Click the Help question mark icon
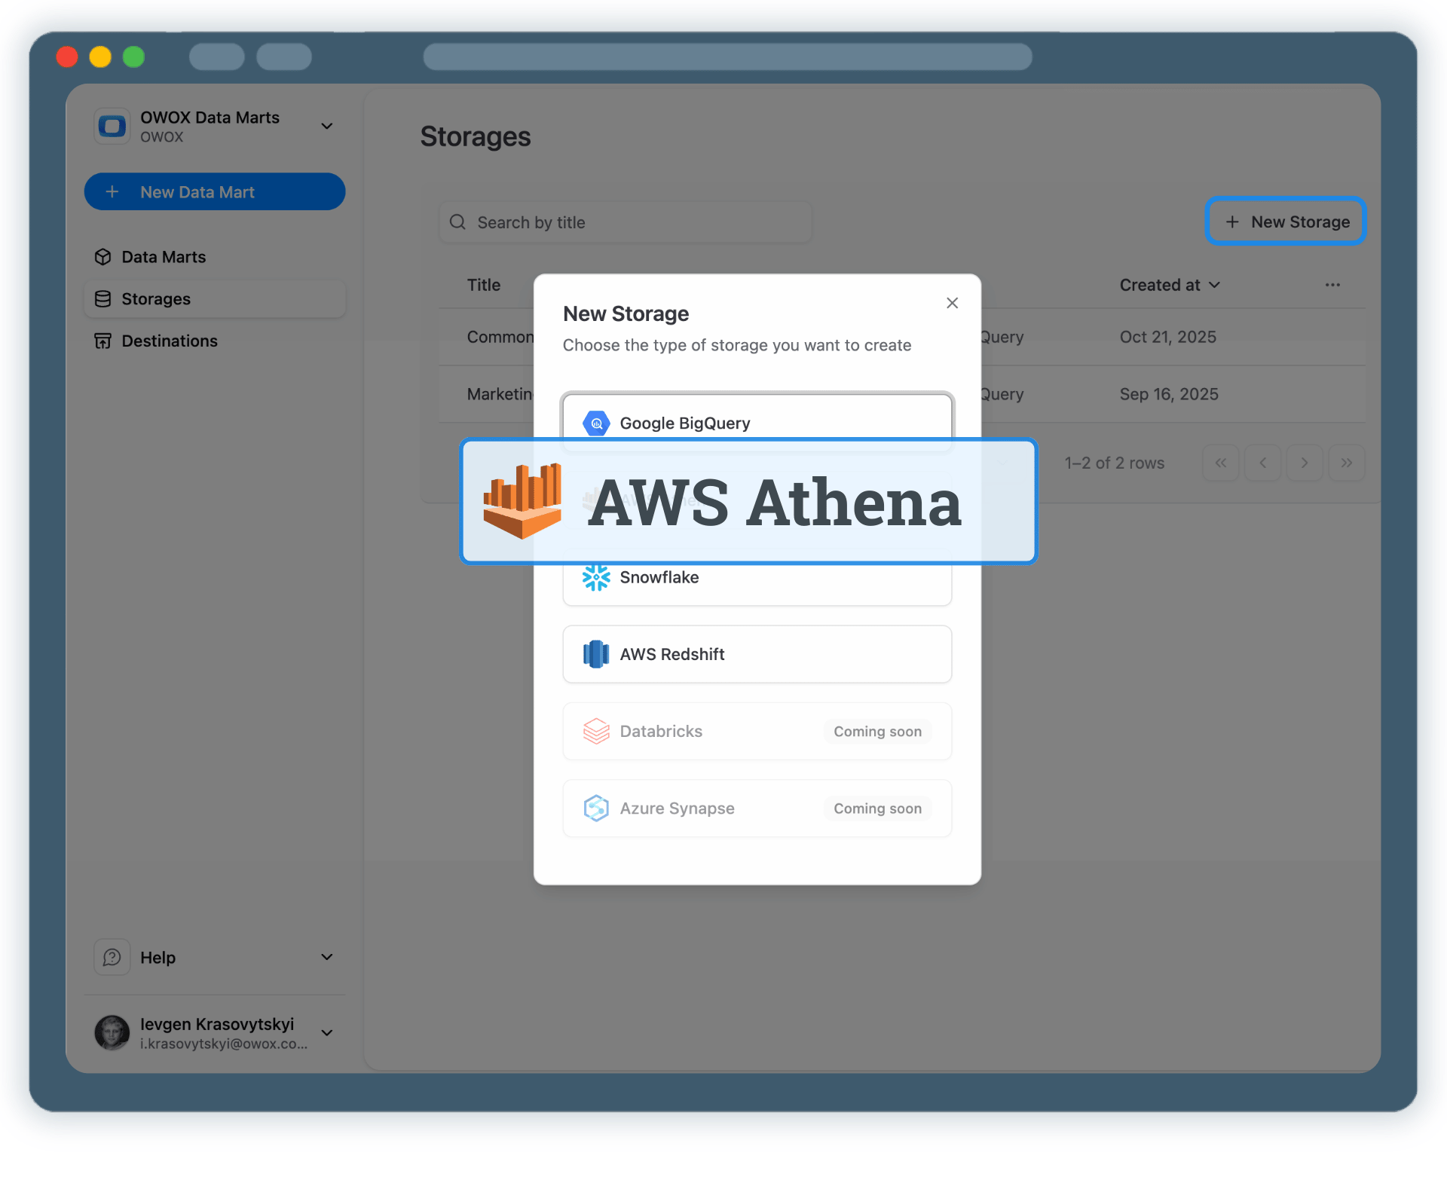The height and width of the screenshot is (1177, 1447). coord(112,957)
